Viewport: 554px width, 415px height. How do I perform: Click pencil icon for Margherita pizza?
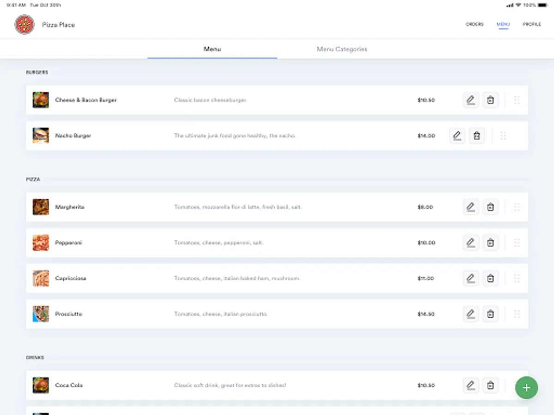(470, 207)
